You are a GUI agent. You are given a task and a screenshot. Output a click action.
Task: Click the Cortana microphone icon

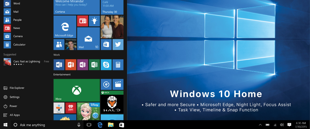click(x=79, y=125)
